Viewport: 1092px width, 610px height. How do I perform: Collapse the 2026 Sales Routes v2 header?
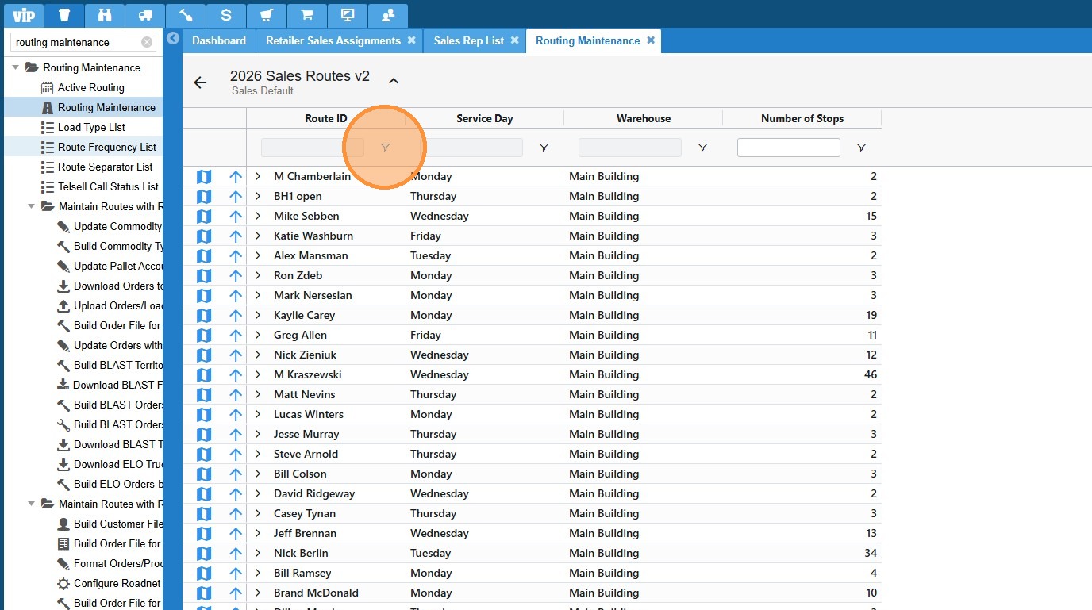pyautogui.click(x=394, y=81)
